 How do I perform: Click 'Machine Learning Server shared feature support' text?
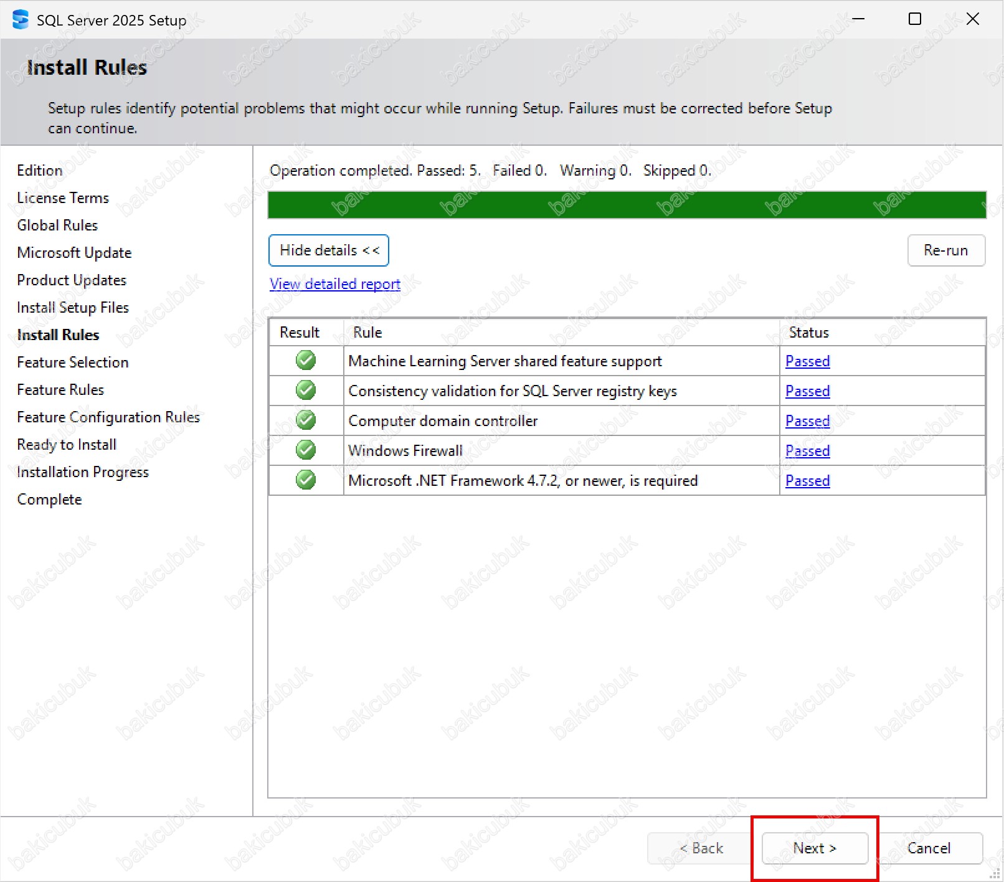click(505, 361)
